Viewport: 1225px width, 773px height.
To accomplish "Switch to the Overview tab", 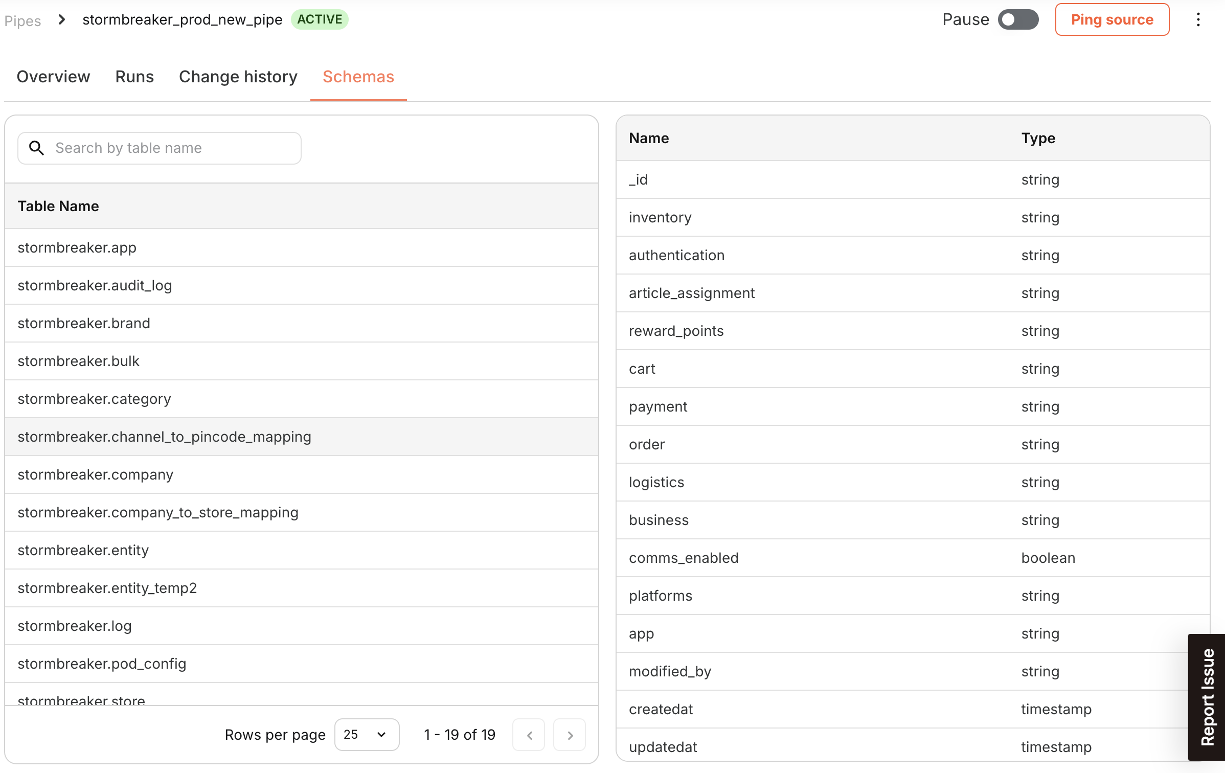I will [53, 77].
